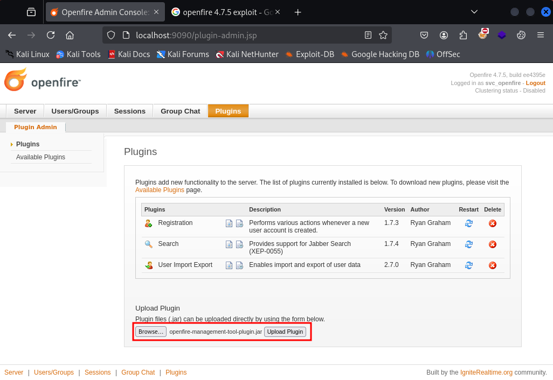Viewport: 553px width, 380px height.
Task: Open the browser home page
Action: (x=70, y=35)
